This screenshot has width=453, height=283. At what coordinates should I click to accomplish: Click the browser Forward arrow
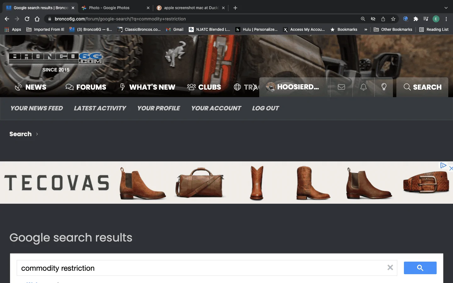pos(17,19)
